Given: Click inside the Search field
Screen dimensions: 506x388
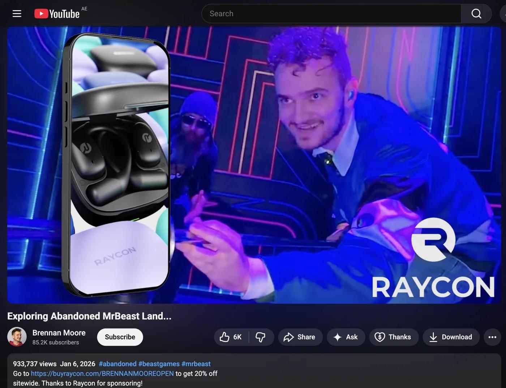Looking at the screenshot, I should click(325, 13).
